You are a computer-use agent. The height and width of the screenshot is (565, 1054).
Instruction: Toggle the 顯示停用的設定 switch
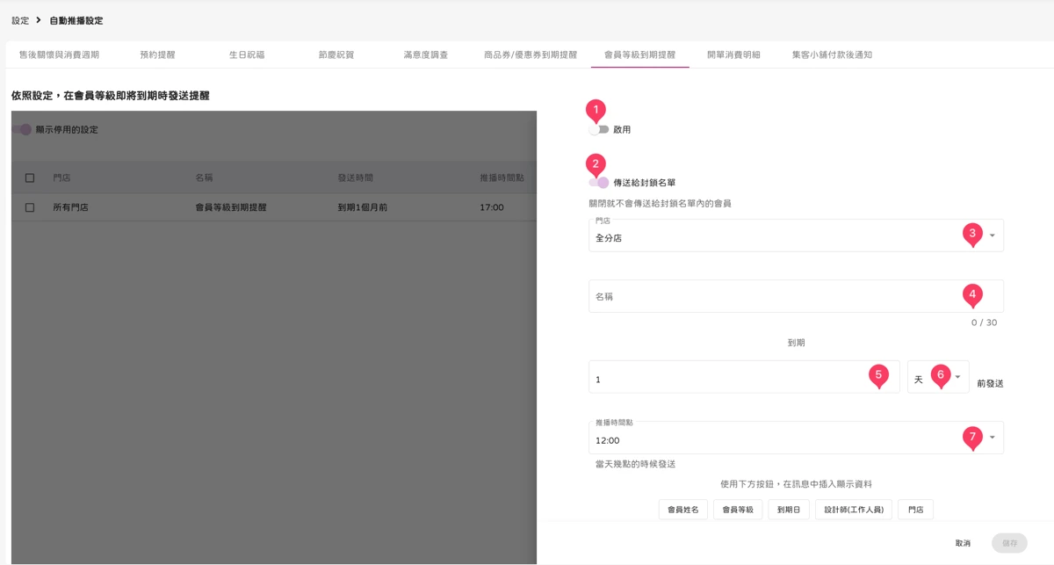(x=22, y=129)
